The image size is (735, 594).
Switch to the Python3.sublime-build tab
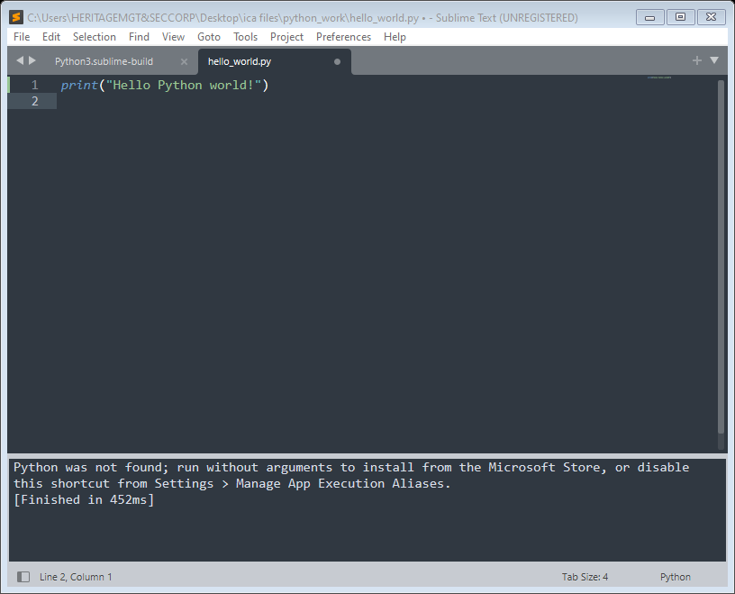tap(104, 61)
